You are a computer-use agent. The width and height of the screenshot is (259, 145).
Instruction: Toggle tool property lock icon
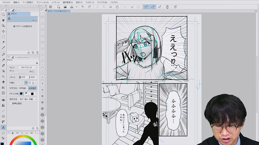pos(37,63)
